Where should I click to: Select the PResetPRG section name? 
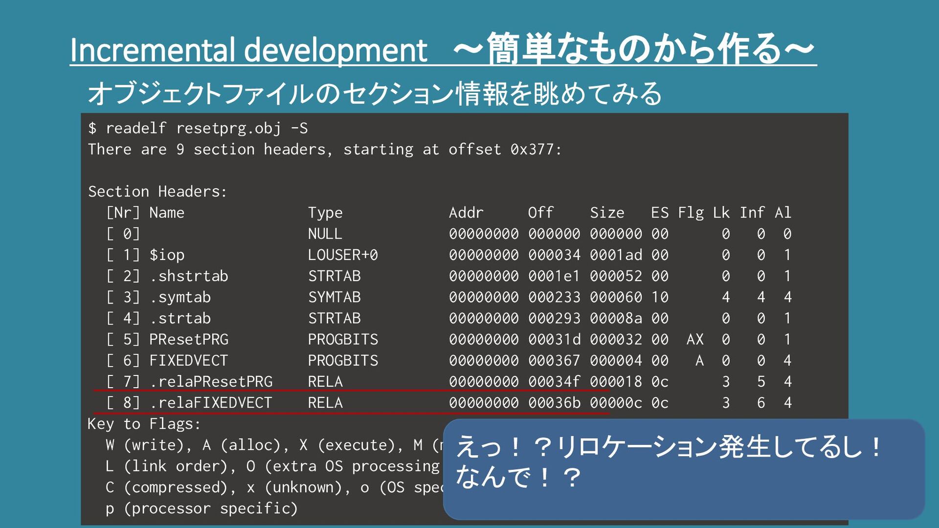[189, 339]
